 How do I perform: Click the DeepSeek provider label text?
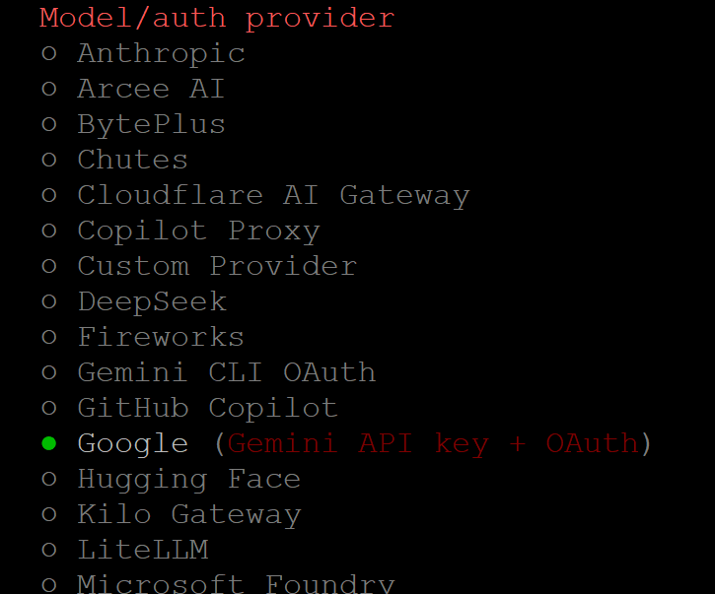point(152,302)
